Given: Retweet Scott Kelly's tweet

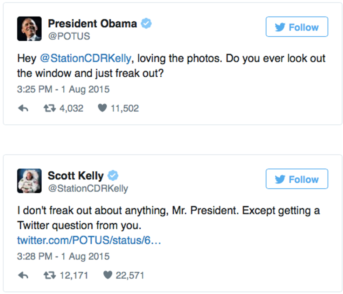Looking at the screenshot, I should pos(49,275).
